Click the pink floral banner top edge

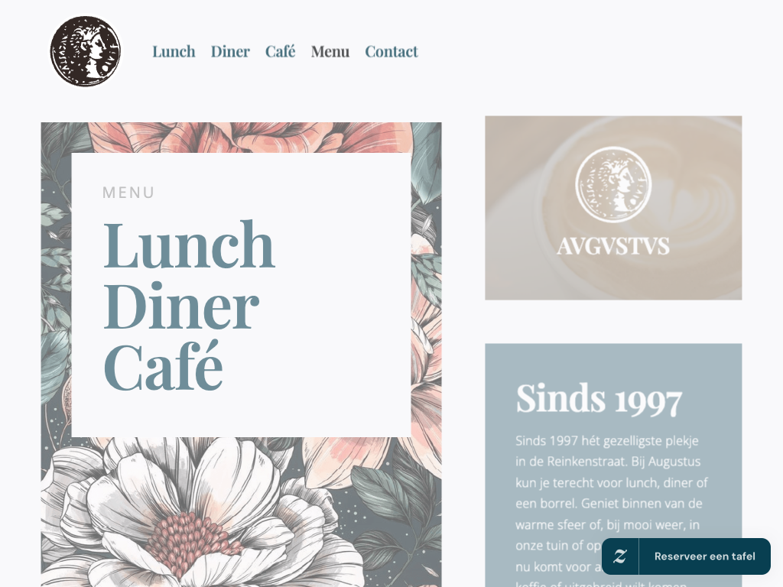241,138
